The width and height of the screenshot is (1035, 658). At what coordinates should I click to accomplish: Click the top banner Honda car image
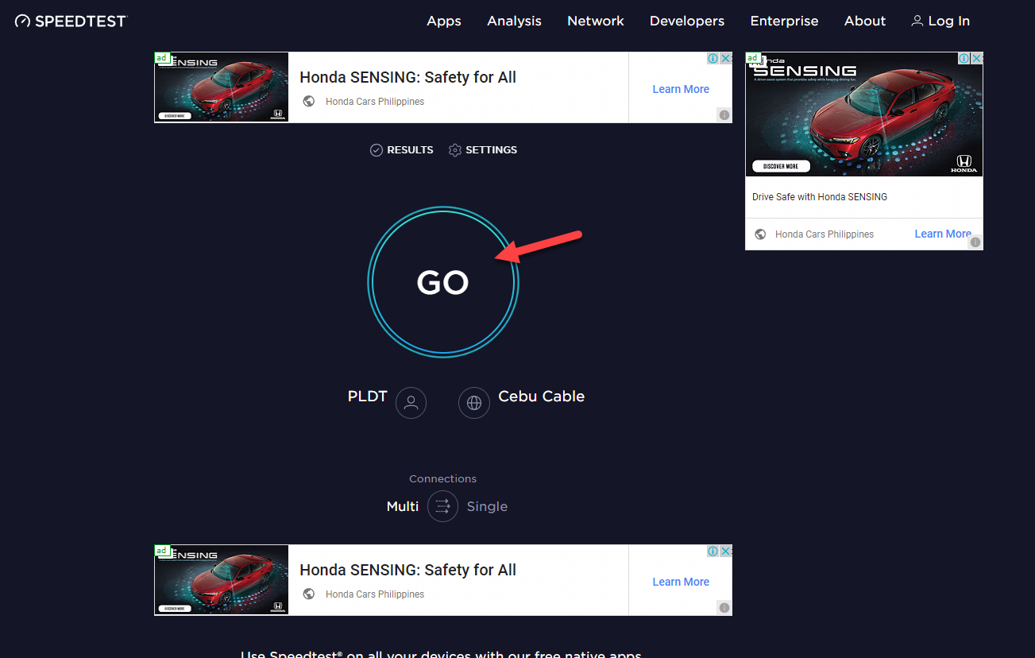pos(222,87)
